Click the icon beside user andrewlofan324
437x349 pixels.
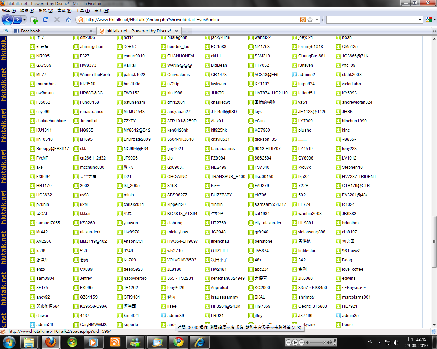[338, 102]
